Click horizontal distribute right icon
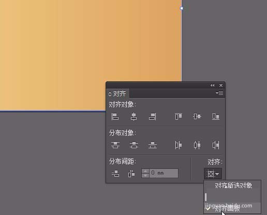Viewport: 267px width, 215px height. [216, 145]
